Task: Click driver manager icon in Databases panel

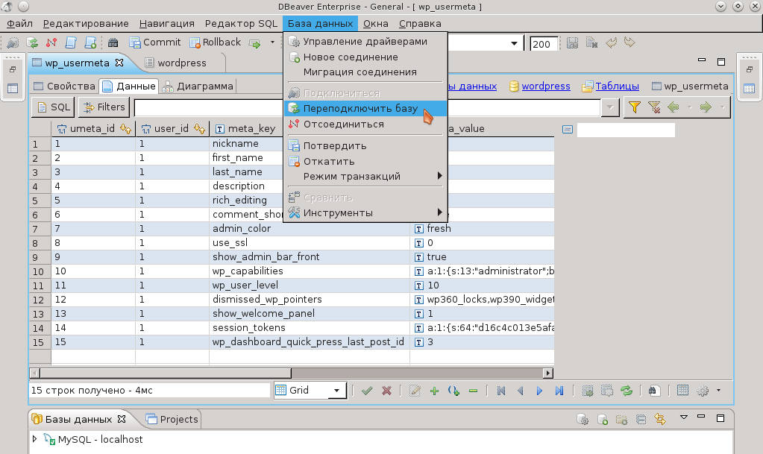Action: (x=583, y=419)
